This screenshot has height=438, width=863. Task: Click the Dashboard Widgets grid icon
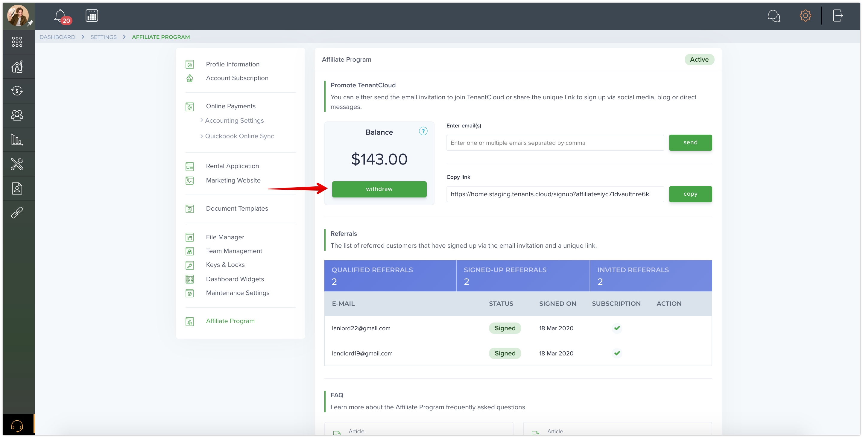click(190, 279)
